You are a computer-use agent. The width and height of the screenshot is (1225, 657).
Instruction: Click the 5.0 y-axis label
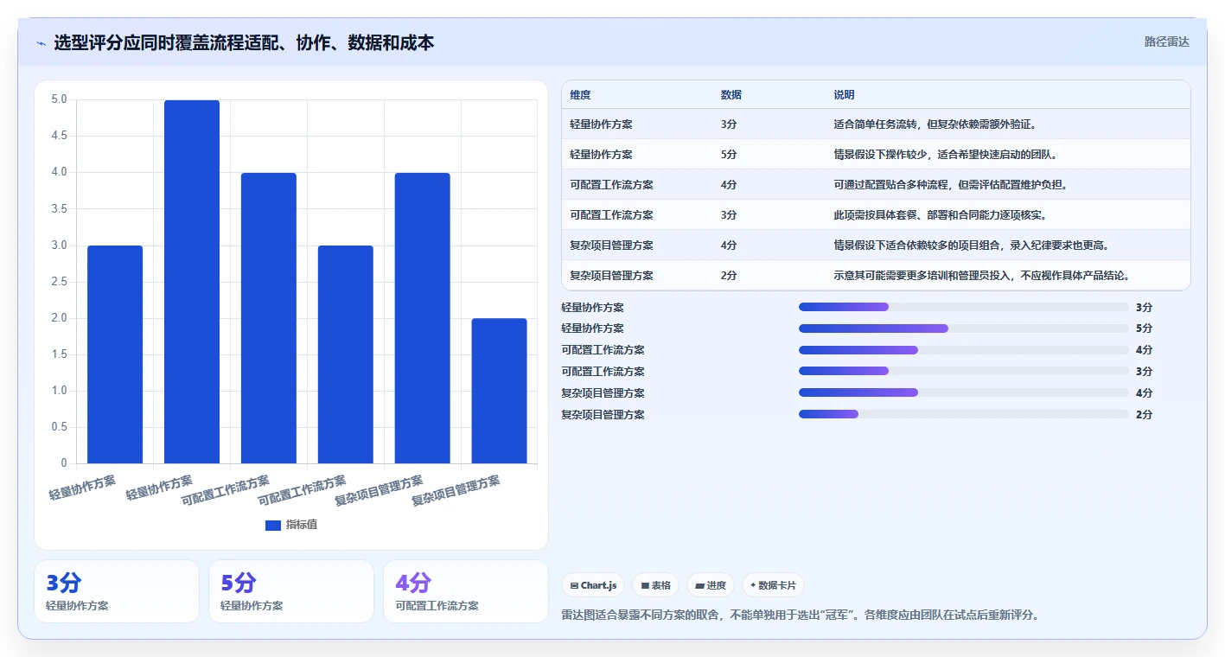point(59,99)
